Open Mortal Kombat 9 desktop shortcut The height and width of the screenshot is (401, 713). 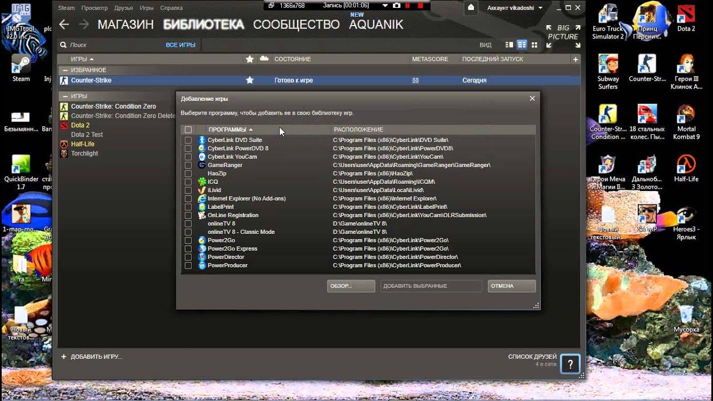point(686,123)
